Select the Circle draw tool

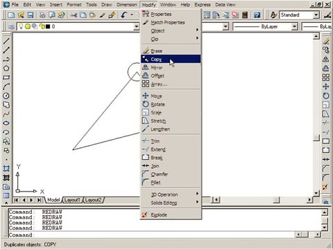point(6,95)
